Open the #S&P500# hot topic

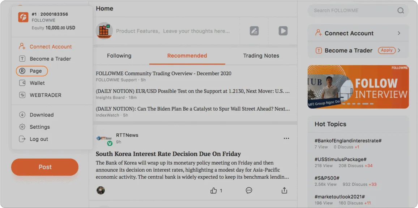click(x=327, y=178)
